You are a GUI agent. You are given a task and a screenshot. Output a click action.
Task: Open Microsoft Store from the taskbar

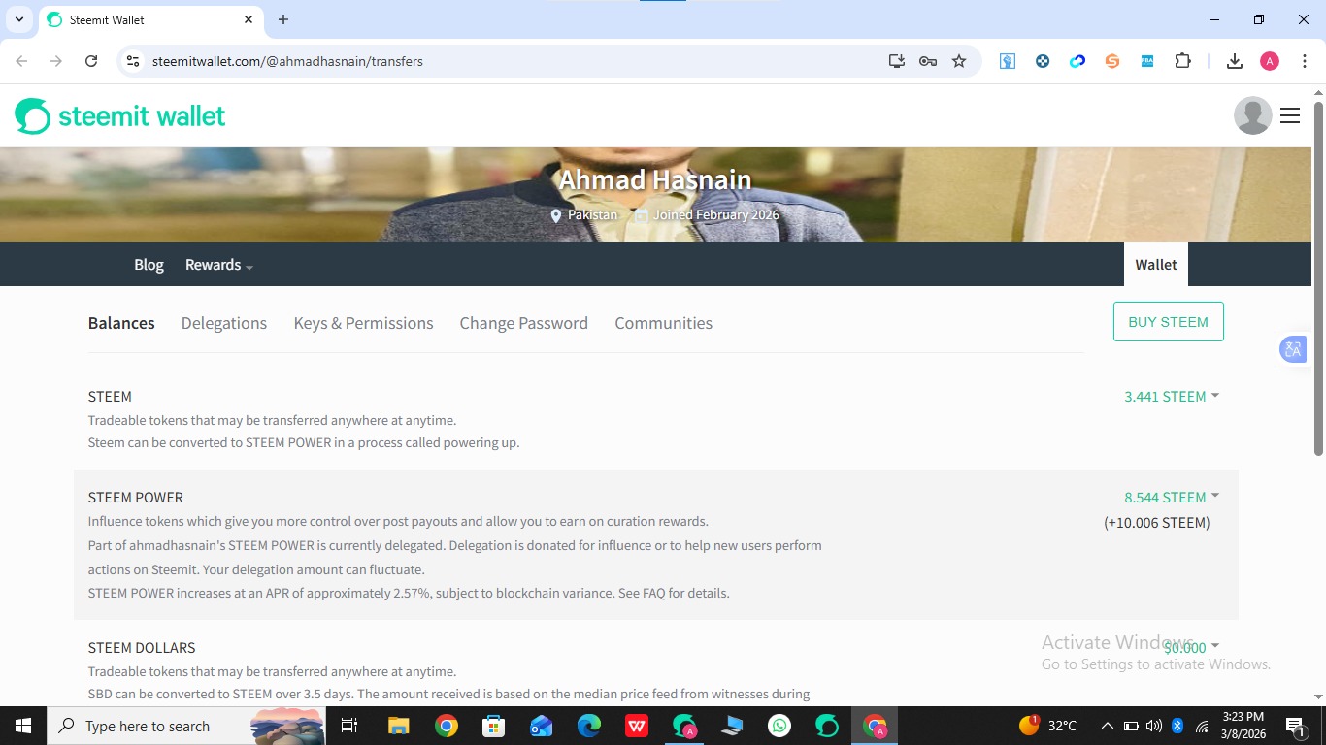point(494,726)
